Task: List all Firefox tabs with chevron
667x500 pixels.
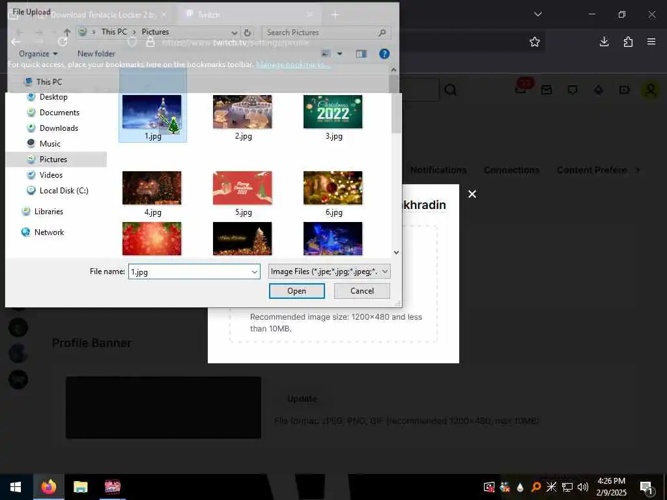Action: point(537,14)
